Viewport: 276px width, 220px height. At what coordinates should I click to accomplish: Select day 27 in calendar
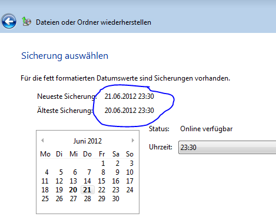tap(73, 199)
